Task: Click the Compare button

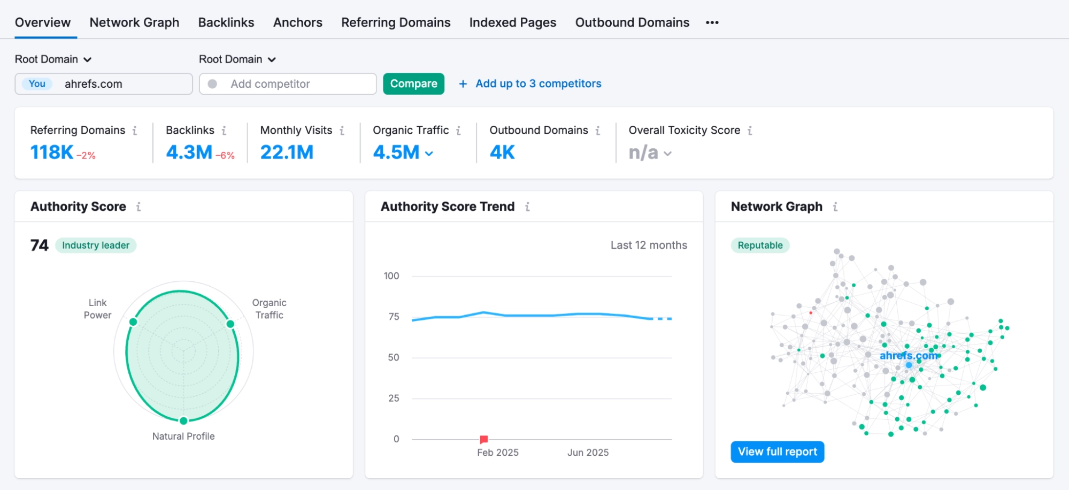Action: (x=413, y=83)
